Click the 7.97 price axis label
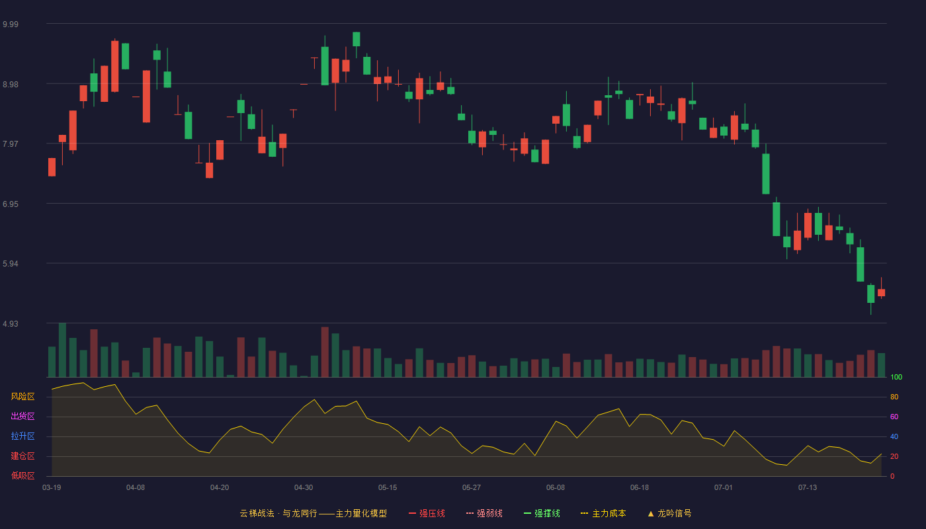926x529 pixels. coord(11,144)
